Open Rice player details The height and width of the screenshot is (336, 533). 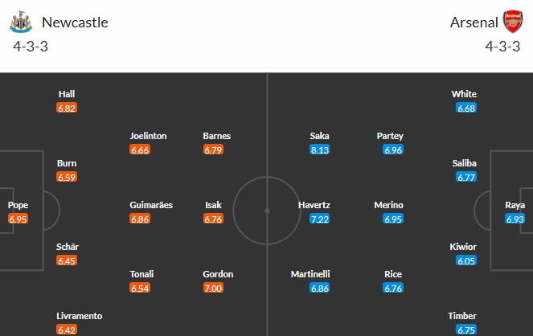tap(393, 274)
